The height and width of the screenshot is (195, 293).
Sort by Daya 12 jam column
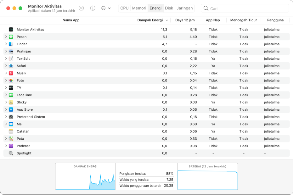pos(185,20)
